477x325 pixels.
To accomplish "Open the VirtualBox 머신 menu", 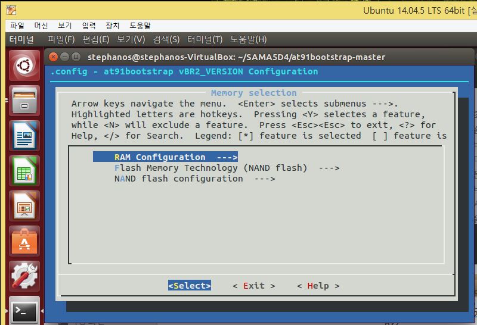I will click(41, 26).
